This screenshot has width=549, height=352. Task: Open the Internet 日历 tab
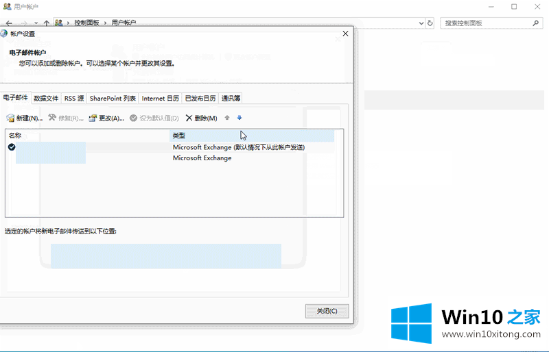(x=160, y=99)
